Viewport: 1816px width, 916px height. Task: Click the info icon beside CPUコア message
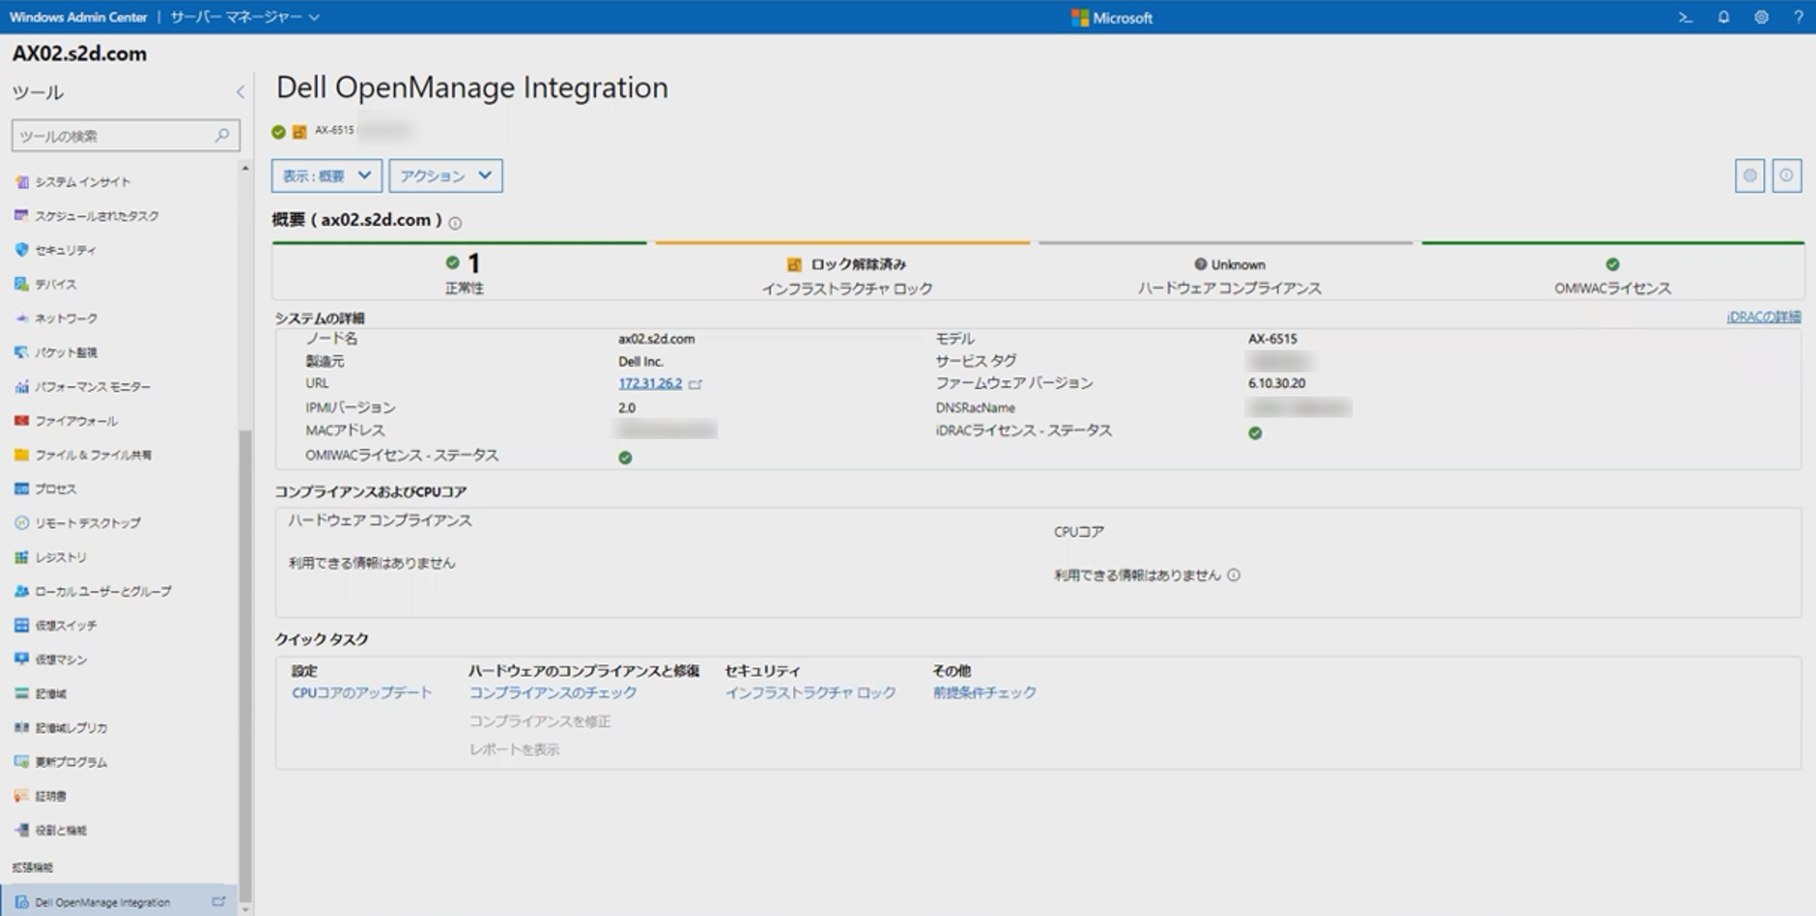click(1233, 575)
